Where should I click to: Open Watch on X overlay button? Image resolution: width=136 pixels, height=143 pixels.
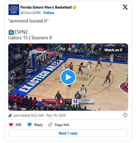pyautogui.click(x=113, y=50)
